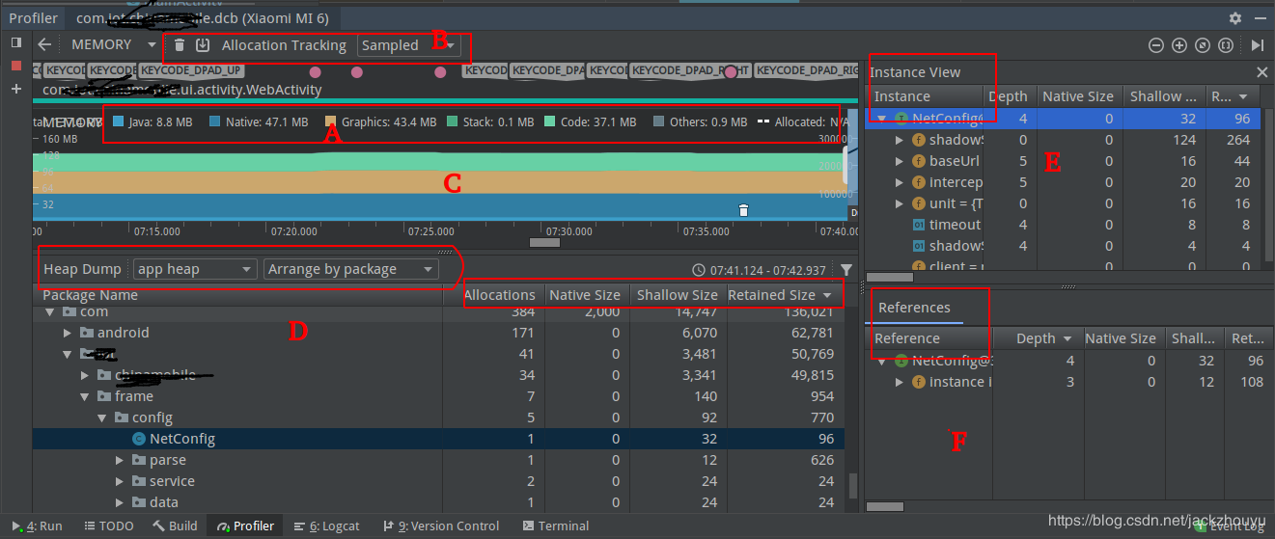1275x539 pixels.
Task: Sort by the Native Size column in the heap table
Action: coord(585,295)
